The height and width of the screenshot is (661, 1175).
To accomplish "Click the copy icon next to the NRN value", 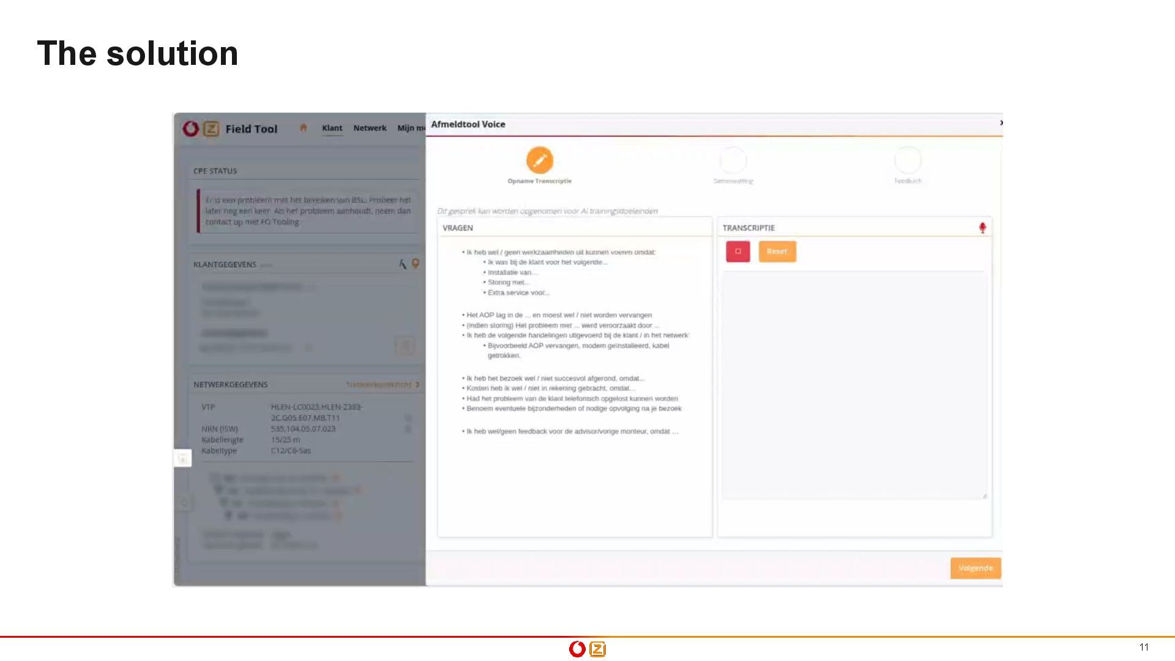I will (408, 429).
